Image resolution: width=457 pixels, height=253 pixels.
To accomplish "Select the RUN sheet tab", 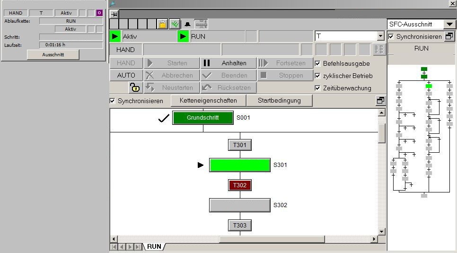I will pyautogui.click(x=154, y=246).
